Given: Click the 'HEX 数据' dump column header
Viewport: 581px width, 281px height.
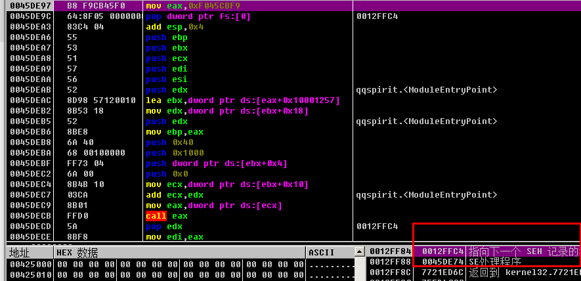Looking at the screenshot, I should (x=180, y=253).
